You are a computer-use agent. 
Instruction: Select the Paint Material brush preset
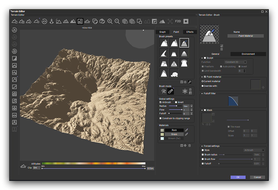(x=184, y=43)
